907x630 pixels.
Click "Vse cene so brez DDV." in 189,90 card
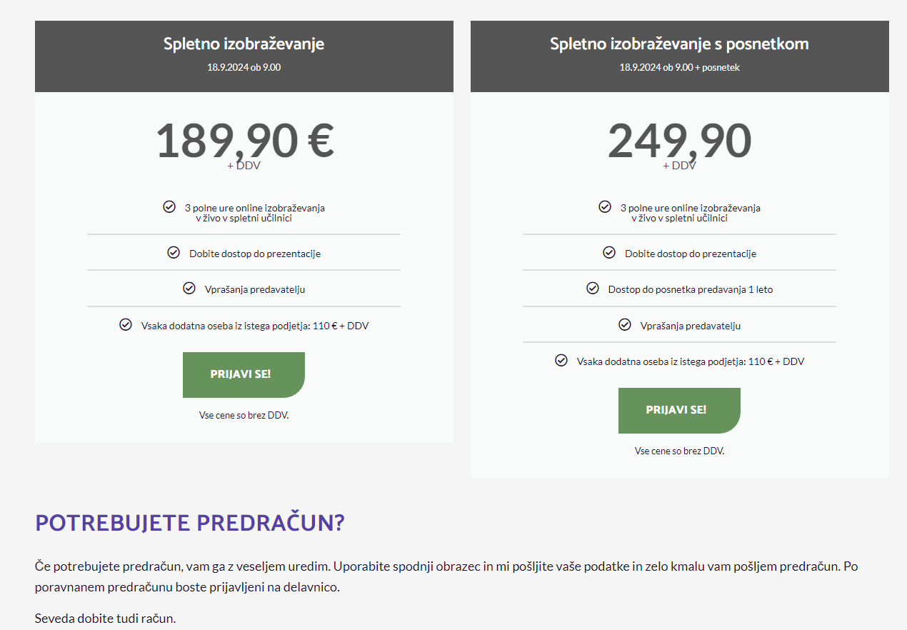pos(244,415)
